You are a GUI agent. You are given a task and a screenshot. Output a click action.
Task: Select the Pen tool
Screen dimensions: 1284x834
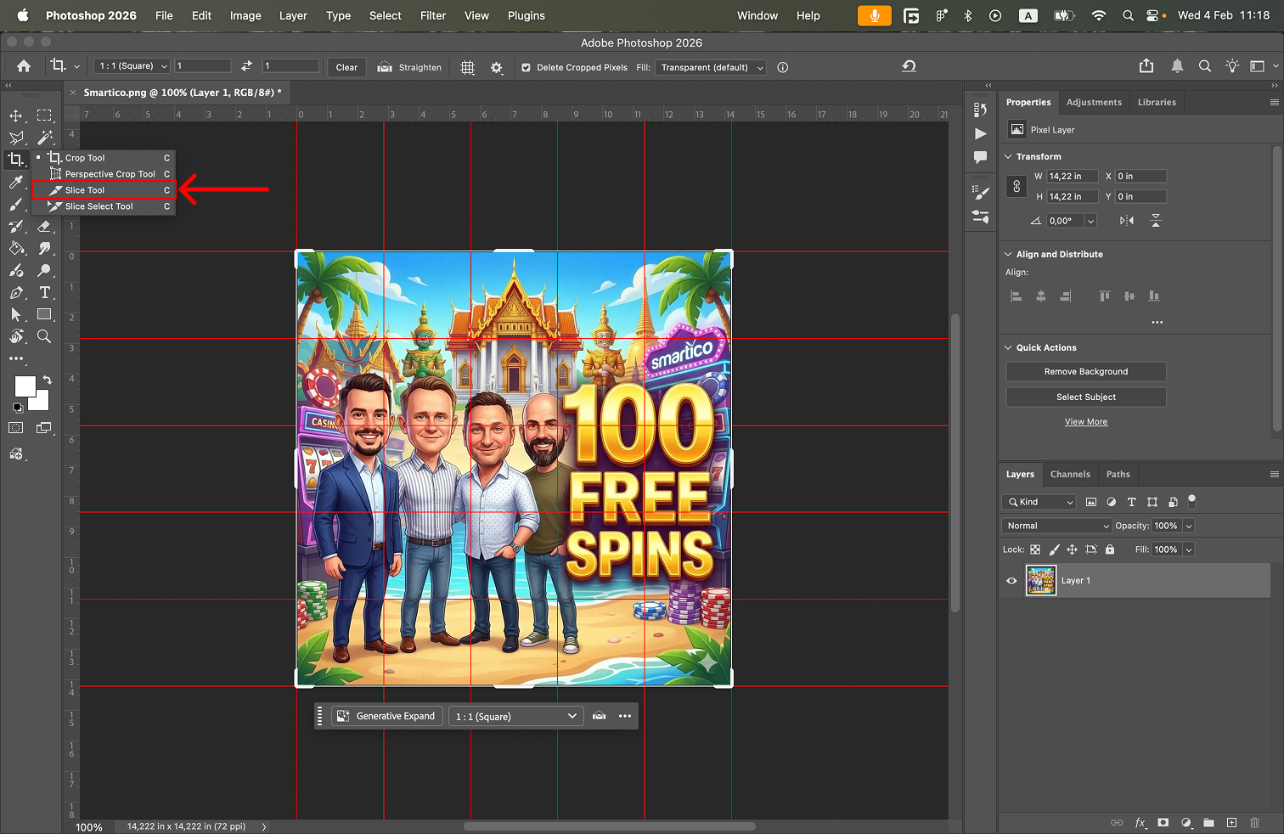click(16, 293)
